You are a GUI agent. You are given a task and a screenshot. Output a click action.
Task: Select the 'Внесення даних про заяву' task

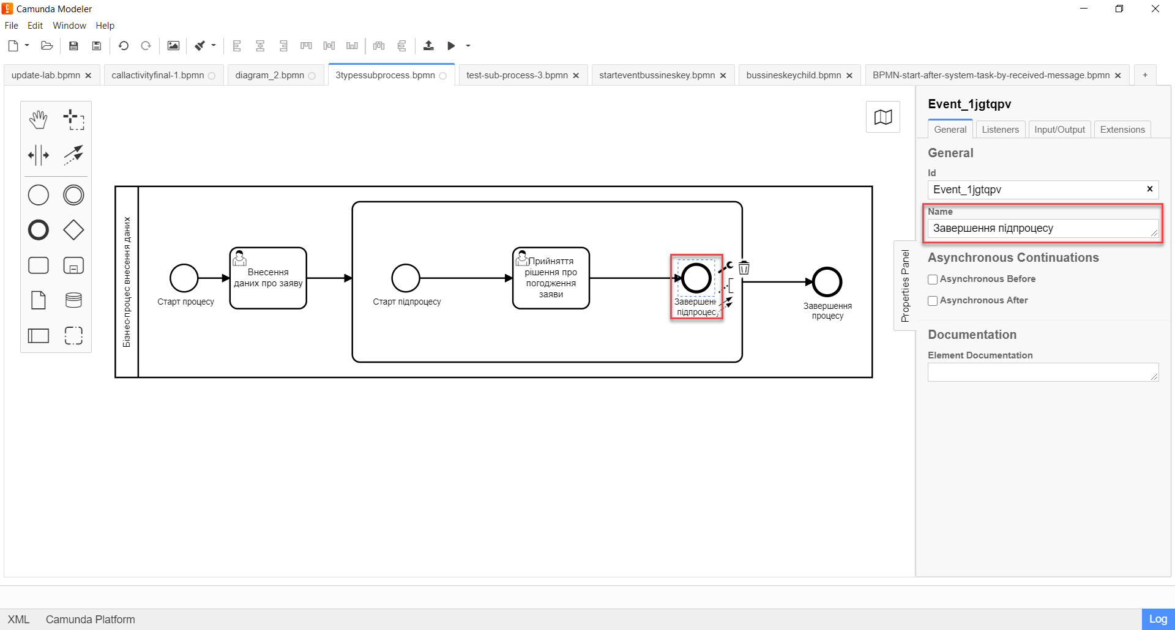point(268,278)
